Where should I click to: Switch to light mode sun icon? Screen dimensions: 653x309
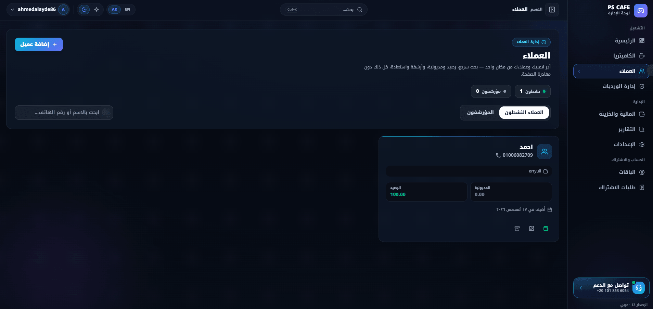(97, 10)
